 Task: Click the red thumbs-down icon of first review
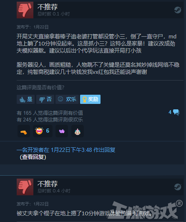(25, 10)
